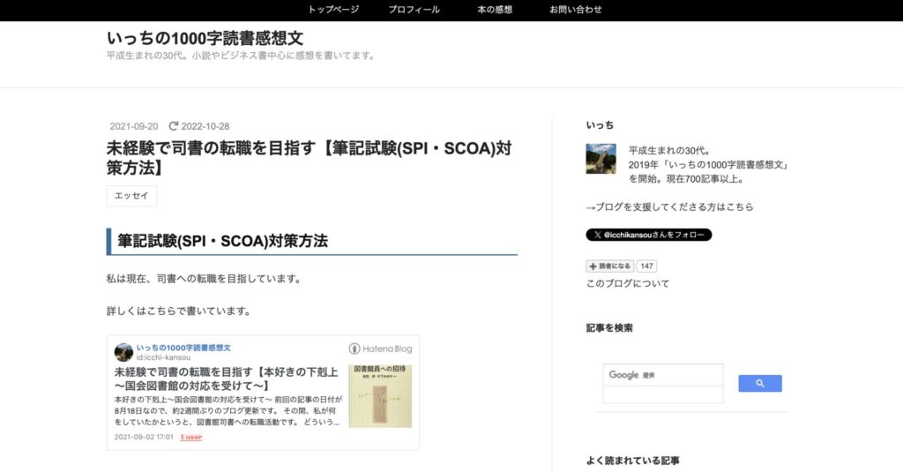Select the エッセイ category tag
Screen dimensions: 903x472
(x=131, y=196)
